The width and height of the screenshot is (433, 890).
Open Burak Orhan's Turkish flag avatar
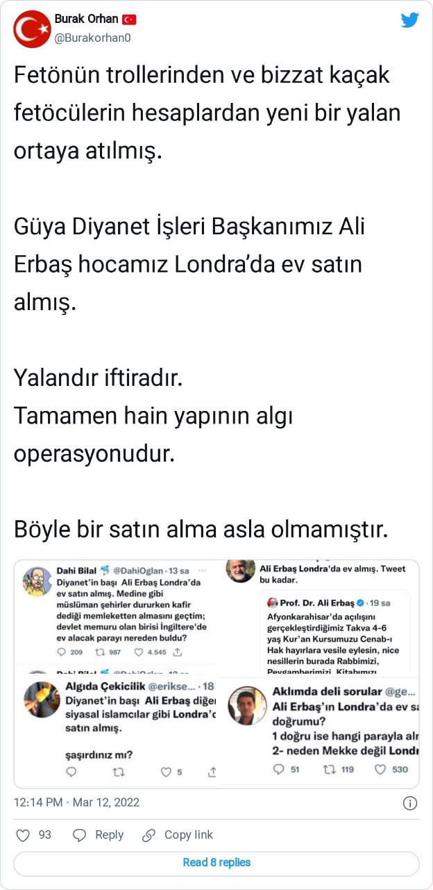click(x=32, y=29)
